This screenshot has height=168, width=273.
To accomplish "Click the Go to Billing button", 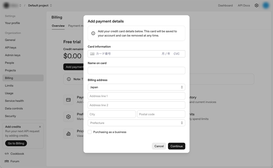I will click(16, 143).
